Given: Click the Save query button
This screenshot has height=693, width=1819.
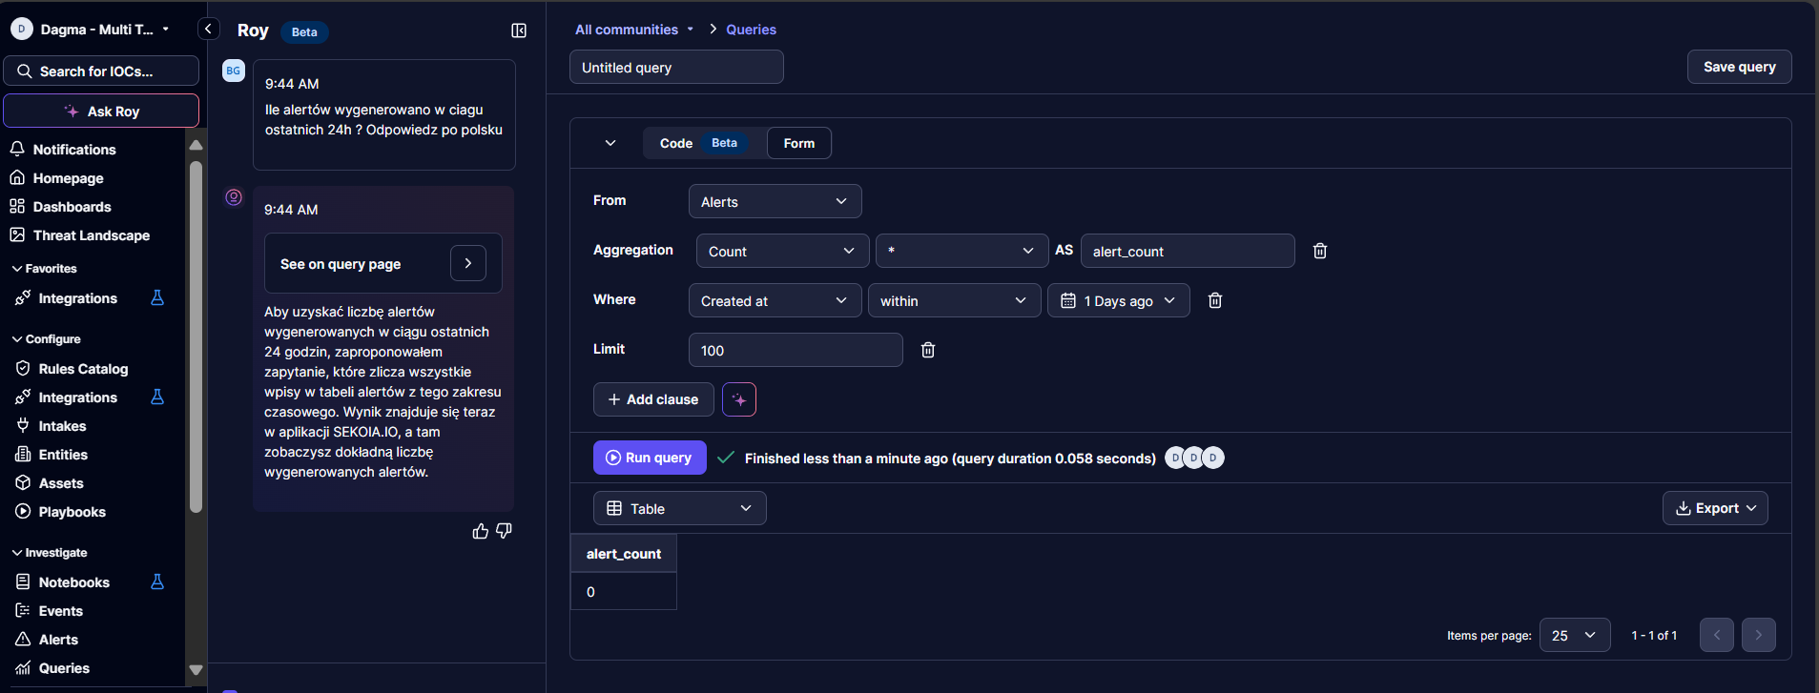Looking at the screenshot, I should tap(1739, 67).
